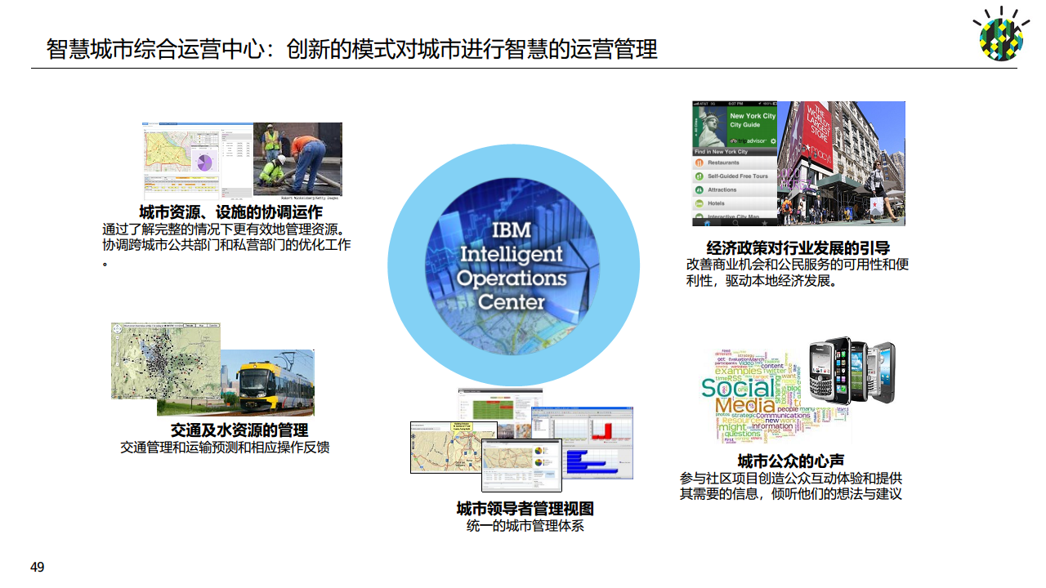The image size is (1046, 588).
Task: Click the IBM Smarter Planet logo
Action: click(x=1001, y=36)
